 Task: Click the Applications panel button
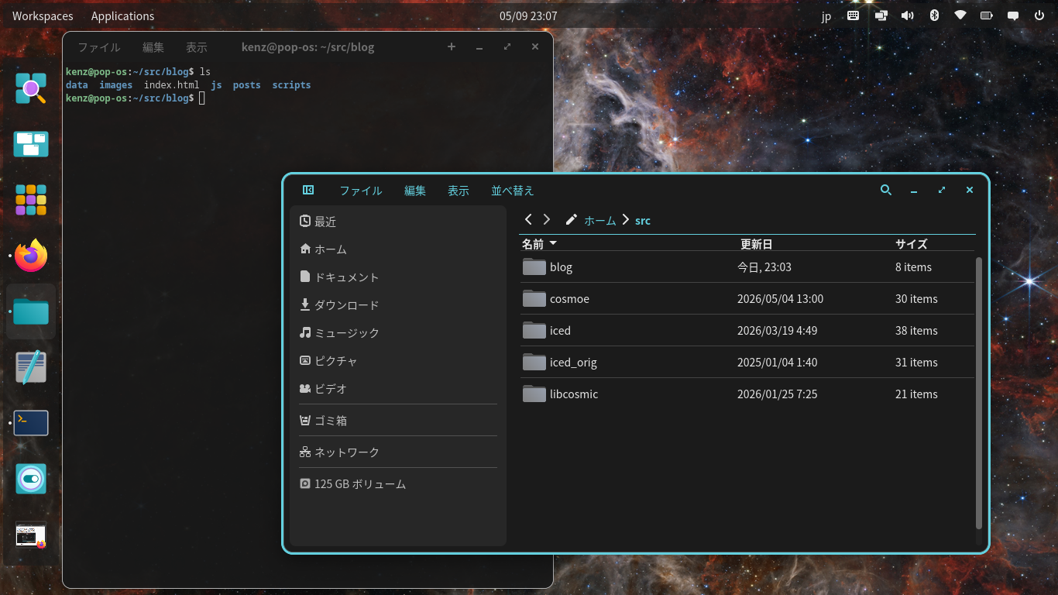click(x=122, y=15)
